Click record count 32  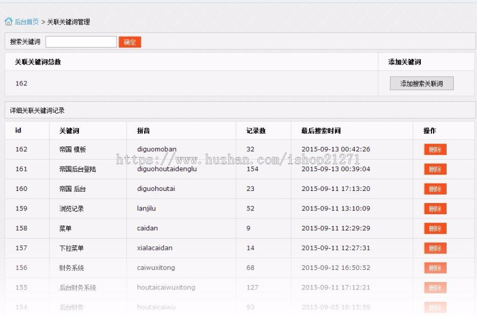click(250, 149)
